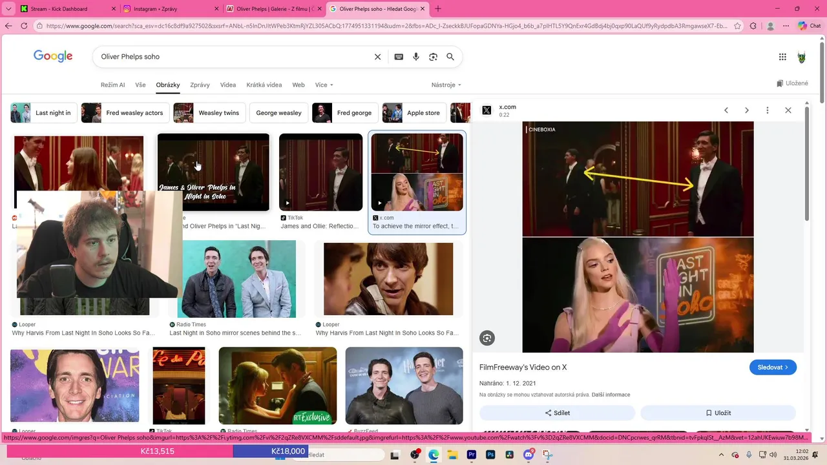Open the Další informace link
This screenshot has width=827, height=465.
(x=611, y=395)
